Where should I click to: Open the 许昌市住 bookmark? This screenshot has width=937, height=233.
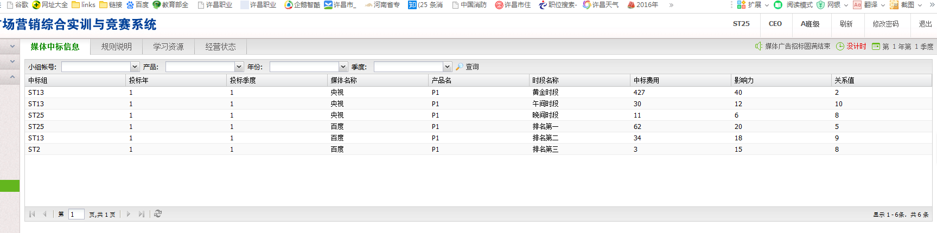513,5
